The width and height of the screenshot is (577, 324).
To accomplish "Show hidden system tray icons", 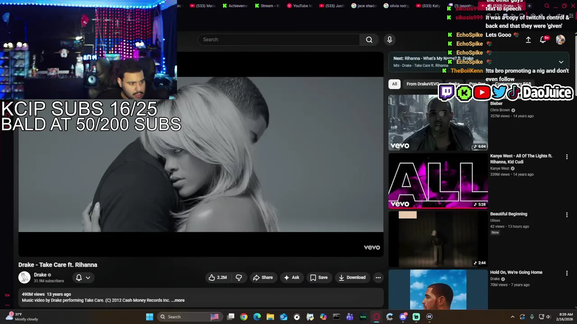I will point(513,317).
